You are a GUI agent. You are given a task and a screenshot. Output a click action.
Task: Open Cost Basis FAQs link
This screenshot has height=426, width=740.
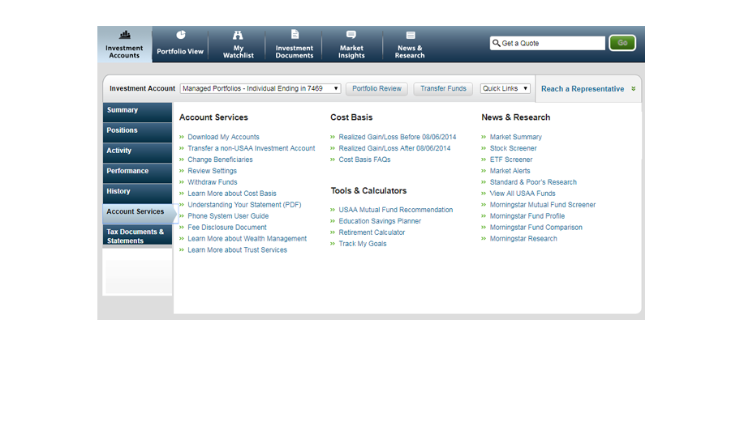point(364,160)
